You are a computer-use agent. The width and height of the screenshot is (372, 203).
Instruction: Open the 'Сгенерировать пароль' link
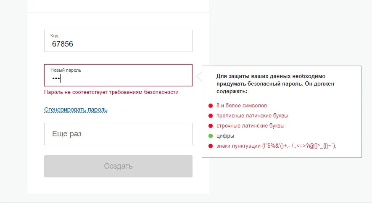(x=76, y=110)
